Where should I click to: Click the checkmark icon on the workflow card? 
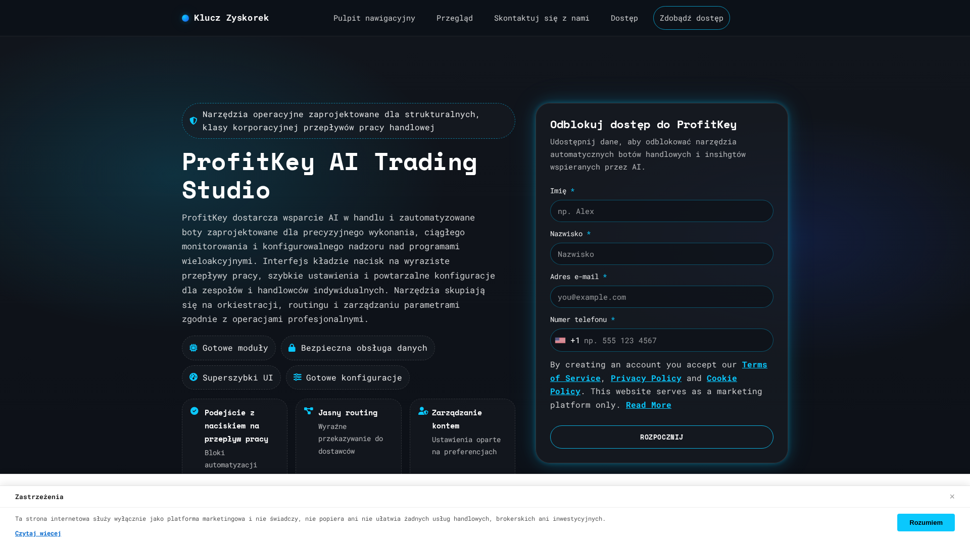coord(195,411)
